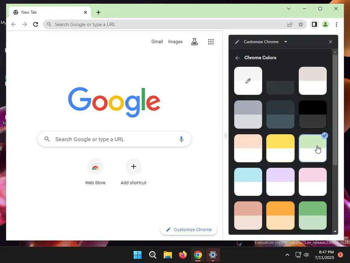Open the tab search chevron

click(x=288, y=9)
